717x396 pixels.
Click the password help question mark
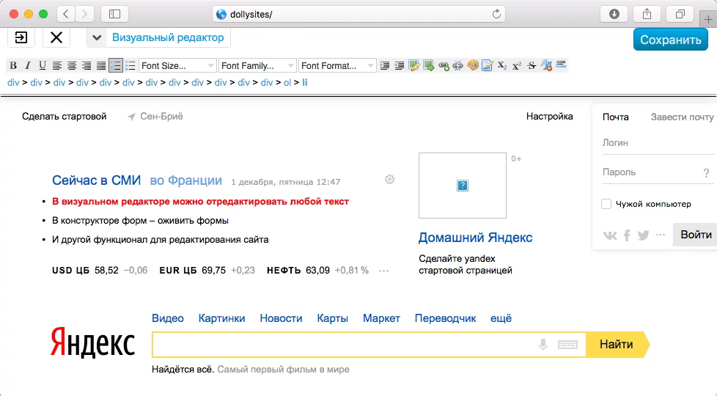pos(706,173)
